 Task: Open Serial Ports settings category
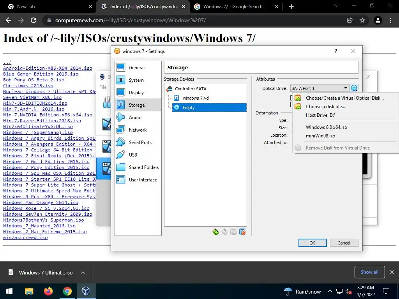(x=138, y=142)
